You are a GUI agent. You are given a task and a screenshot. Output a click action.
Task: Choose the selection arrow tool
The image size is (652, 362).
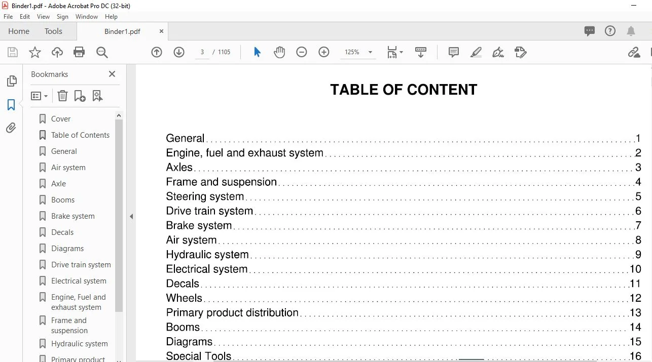257,52
